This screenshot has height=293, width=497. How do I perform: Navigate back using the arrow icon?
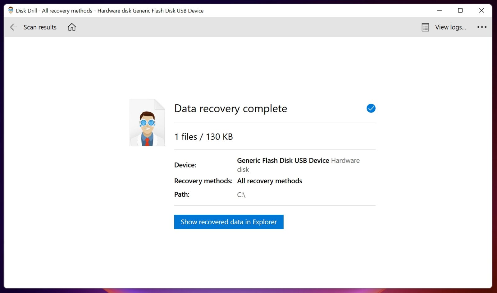click(13, 27)
